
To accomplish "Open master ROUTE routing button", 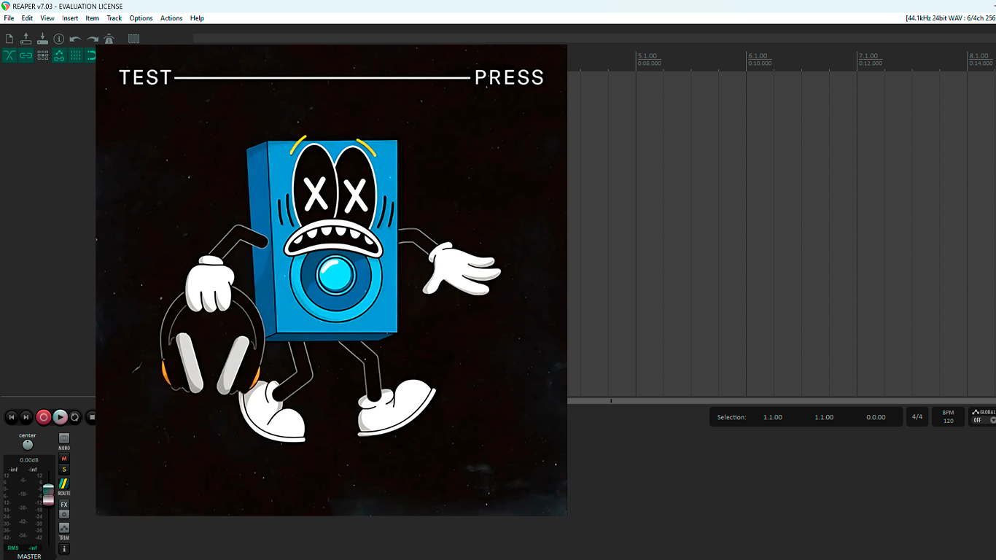I will (x=64, y=483).
